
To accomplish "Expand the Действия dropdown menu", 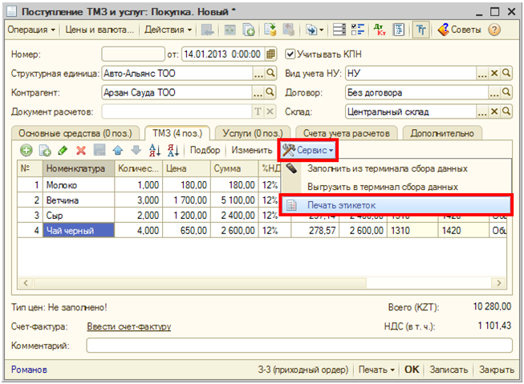I will click(168, 30).
